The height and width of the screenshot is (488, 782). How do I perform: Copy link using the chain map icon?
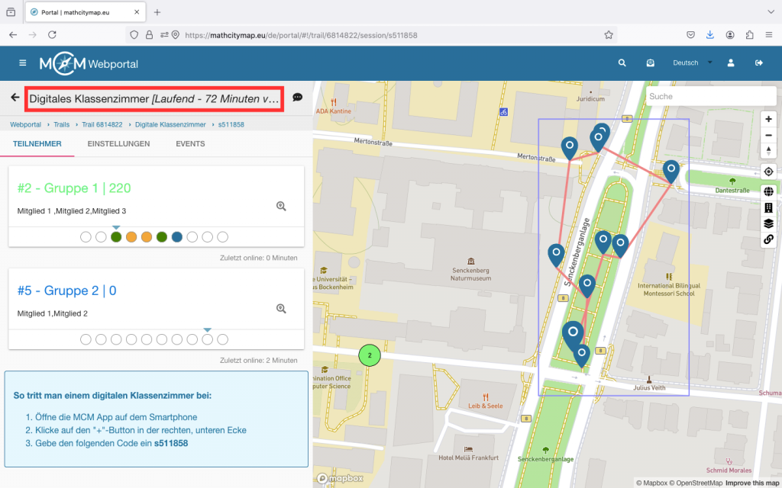tap(768, 239)
